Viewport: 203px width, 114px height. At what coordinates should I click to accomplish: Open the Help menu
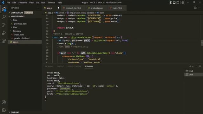coord(60,3)
